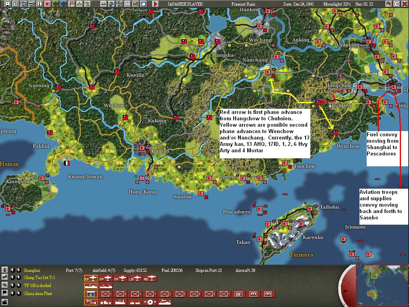Select the British flag at Hong Kong
The image size is (409, 307).
tap(142, 178)
